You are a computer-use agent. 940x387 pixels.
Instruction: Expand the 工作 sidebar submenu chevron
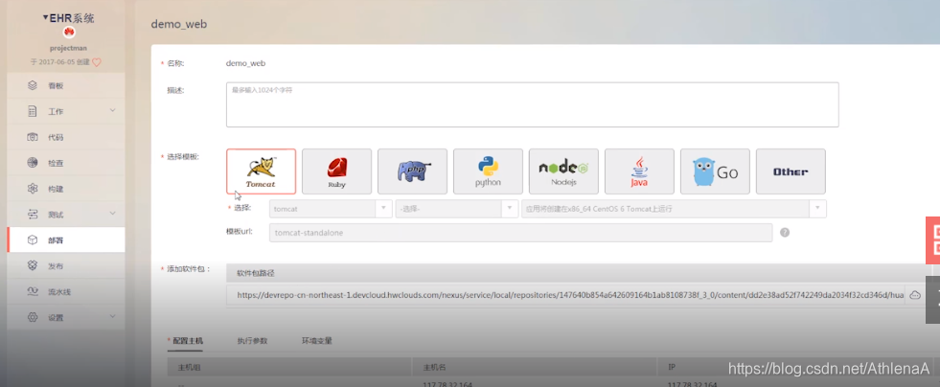113,111
